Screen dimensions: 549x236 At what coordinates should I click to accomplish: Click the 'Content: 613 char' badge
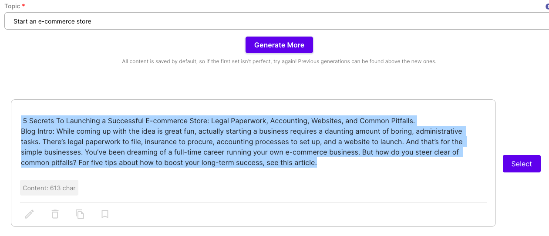[x=49, y=188]
